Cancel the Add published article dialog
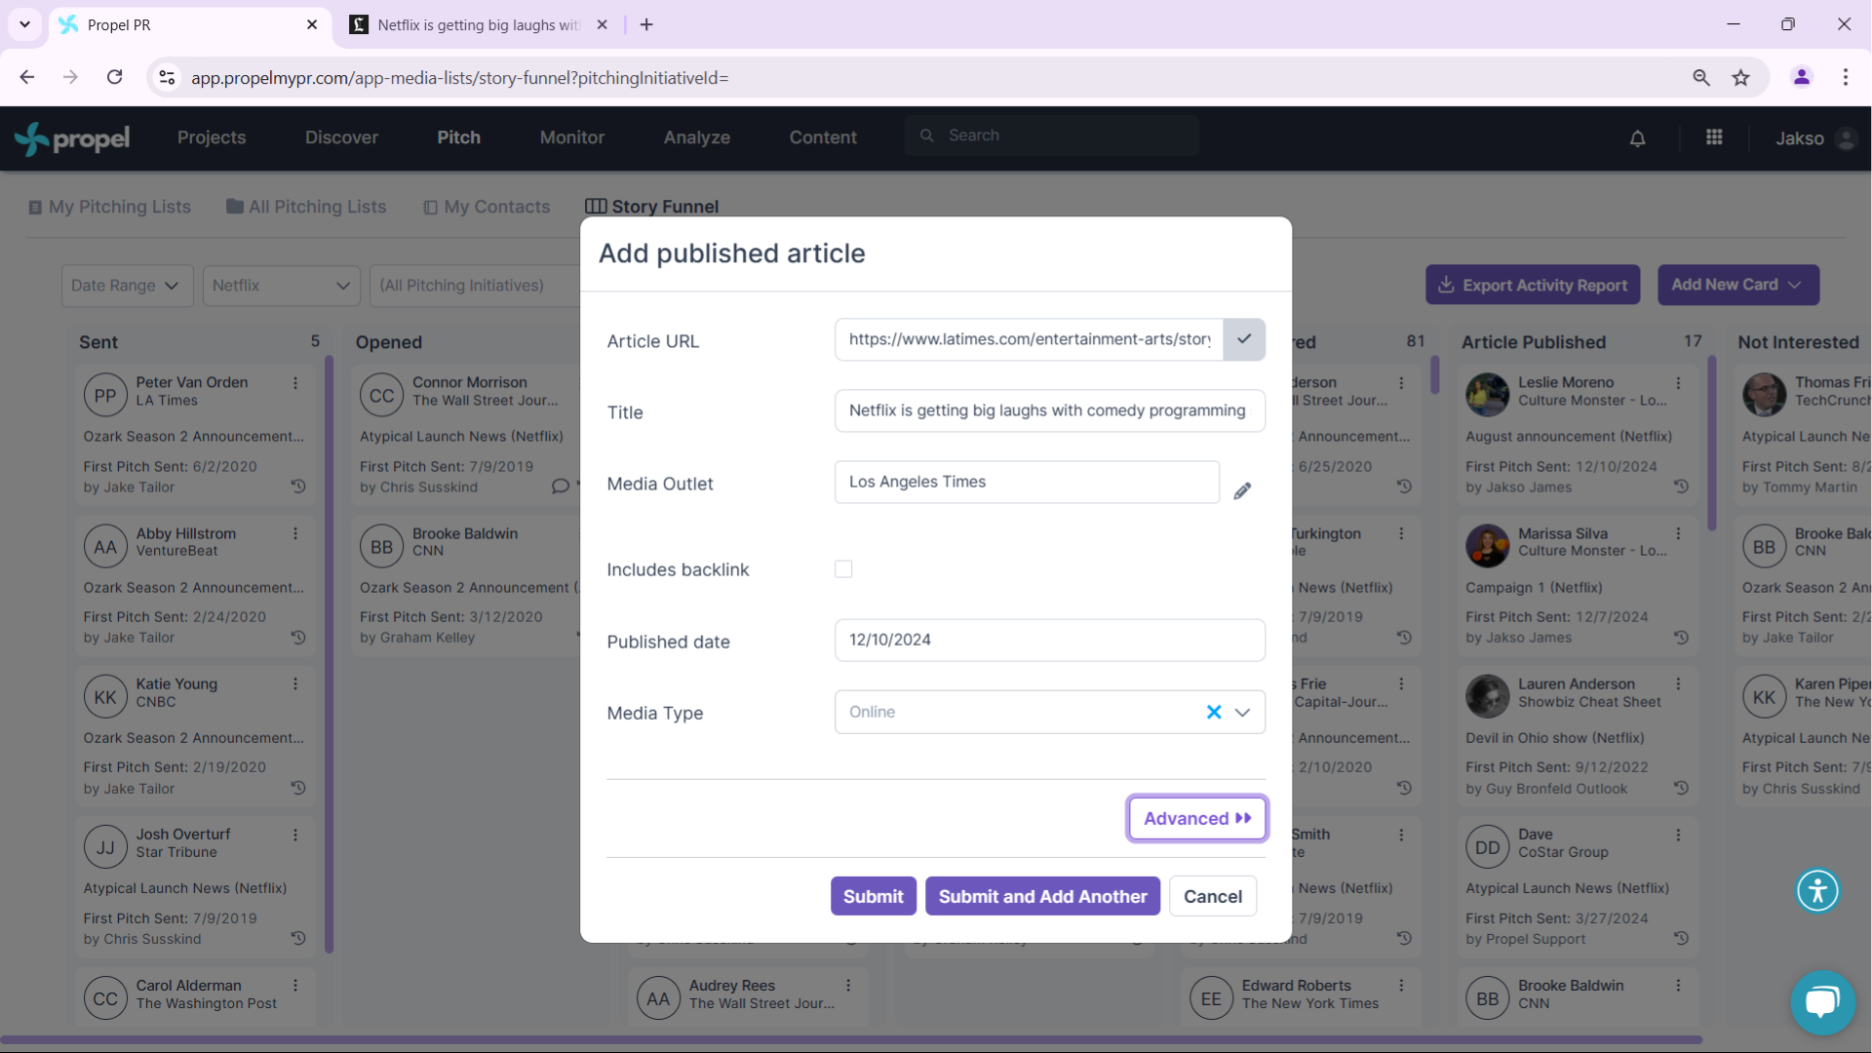The width and height of the screenshot is (1872, 1053). pos(1213,896)
